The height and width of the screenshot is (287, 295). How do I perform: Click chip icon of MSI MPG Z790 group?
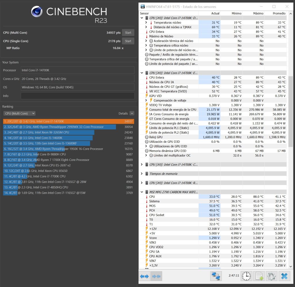pos(147,192)
